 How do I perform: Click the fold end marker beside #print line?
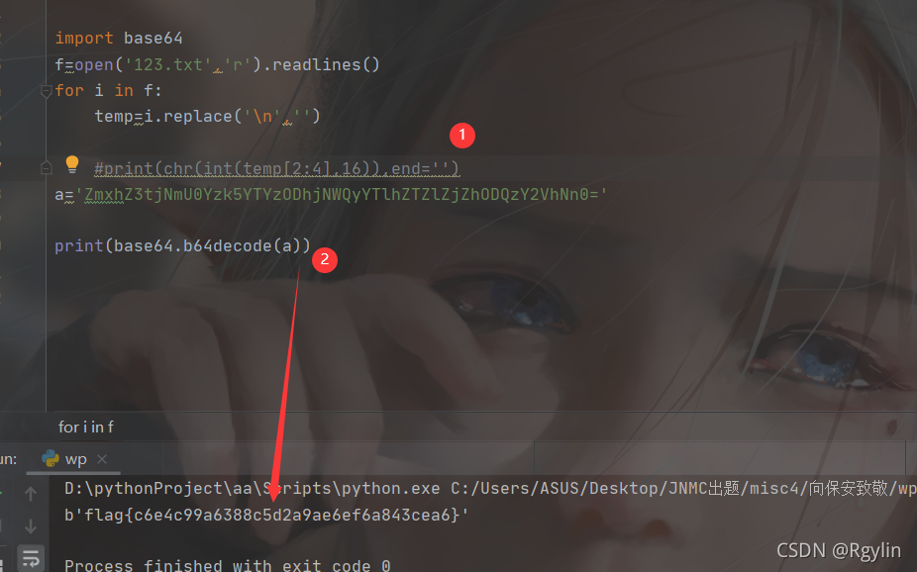tap(47, 168)
